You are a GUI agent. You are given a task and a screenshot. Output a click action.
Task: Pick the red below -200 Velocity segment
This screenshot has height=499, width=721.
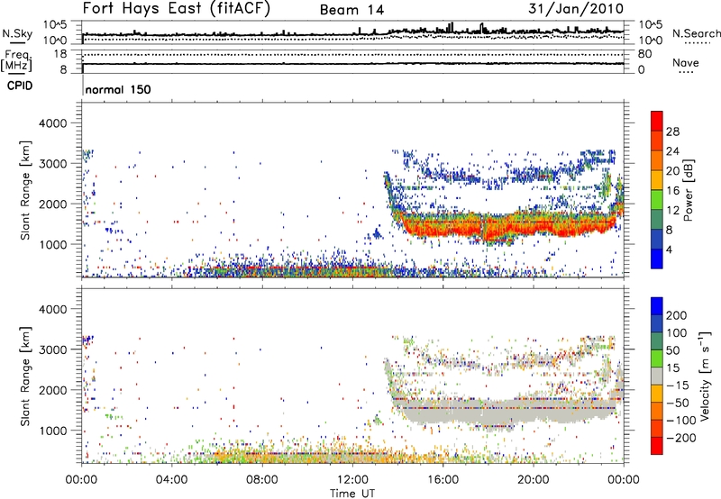point(657,446)
